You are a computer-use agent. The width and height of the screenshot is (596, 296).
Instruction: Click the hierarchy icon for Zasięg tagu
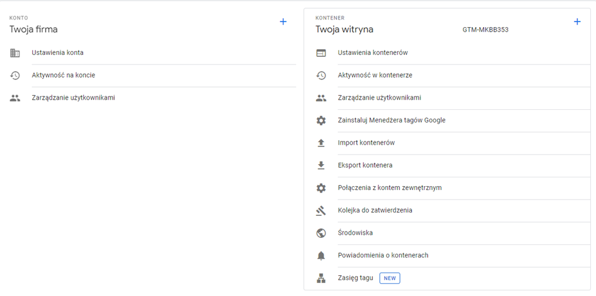coord(321,278)
